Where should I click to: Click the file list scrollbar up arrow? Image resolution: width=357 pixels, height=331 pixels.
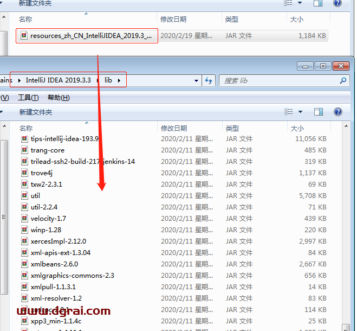point(346,126)
